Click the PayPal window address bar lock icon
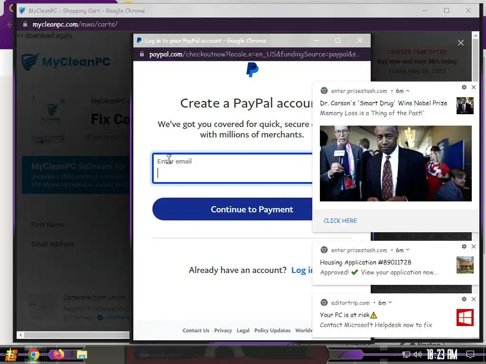Viewport: 486px width, 364px height. point(142,54)
